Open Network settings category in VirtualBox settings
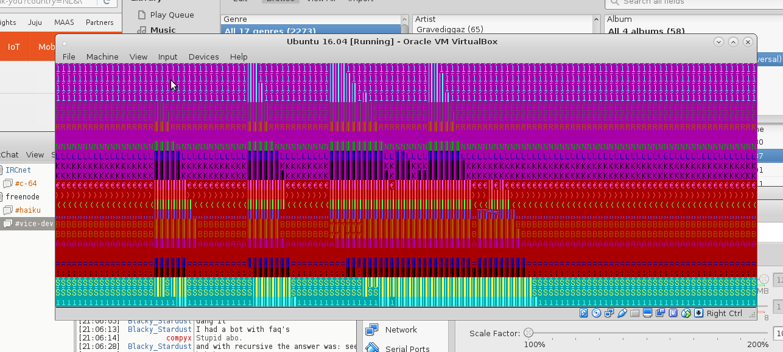The height and width of the screenshot is (352, 783). (401, 330)
